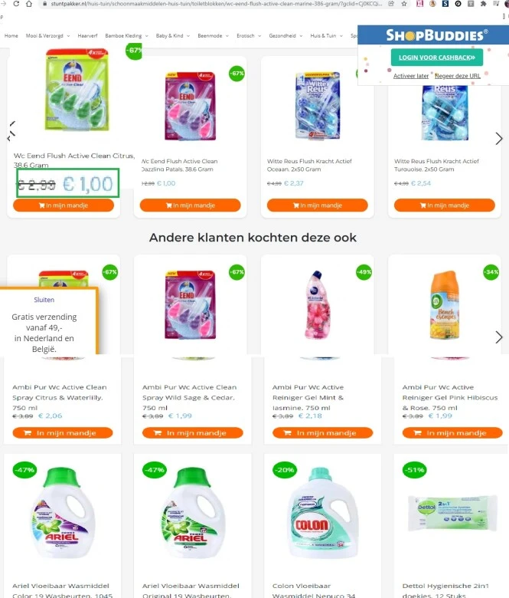Open the Haarverf menu item
Screen dimensions: 509x598
coord(87,36)
